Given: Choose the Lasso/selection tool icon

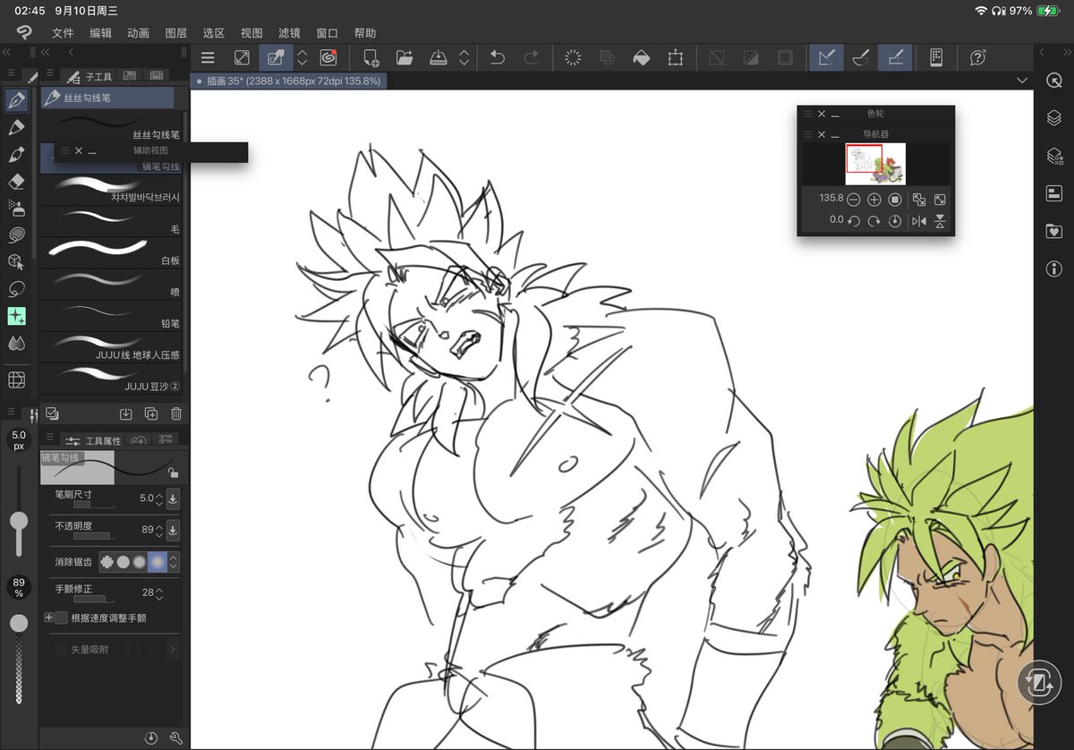Looking at the screenshot, I should click(x=16, y=289).
